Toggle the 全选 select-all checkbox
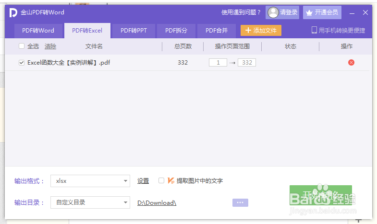 (22, 46)
